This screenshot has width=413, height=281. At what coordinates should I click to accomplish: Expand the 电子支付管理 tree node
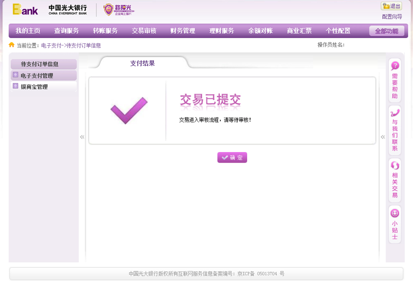pyautogui.click(x=16, y=75)
